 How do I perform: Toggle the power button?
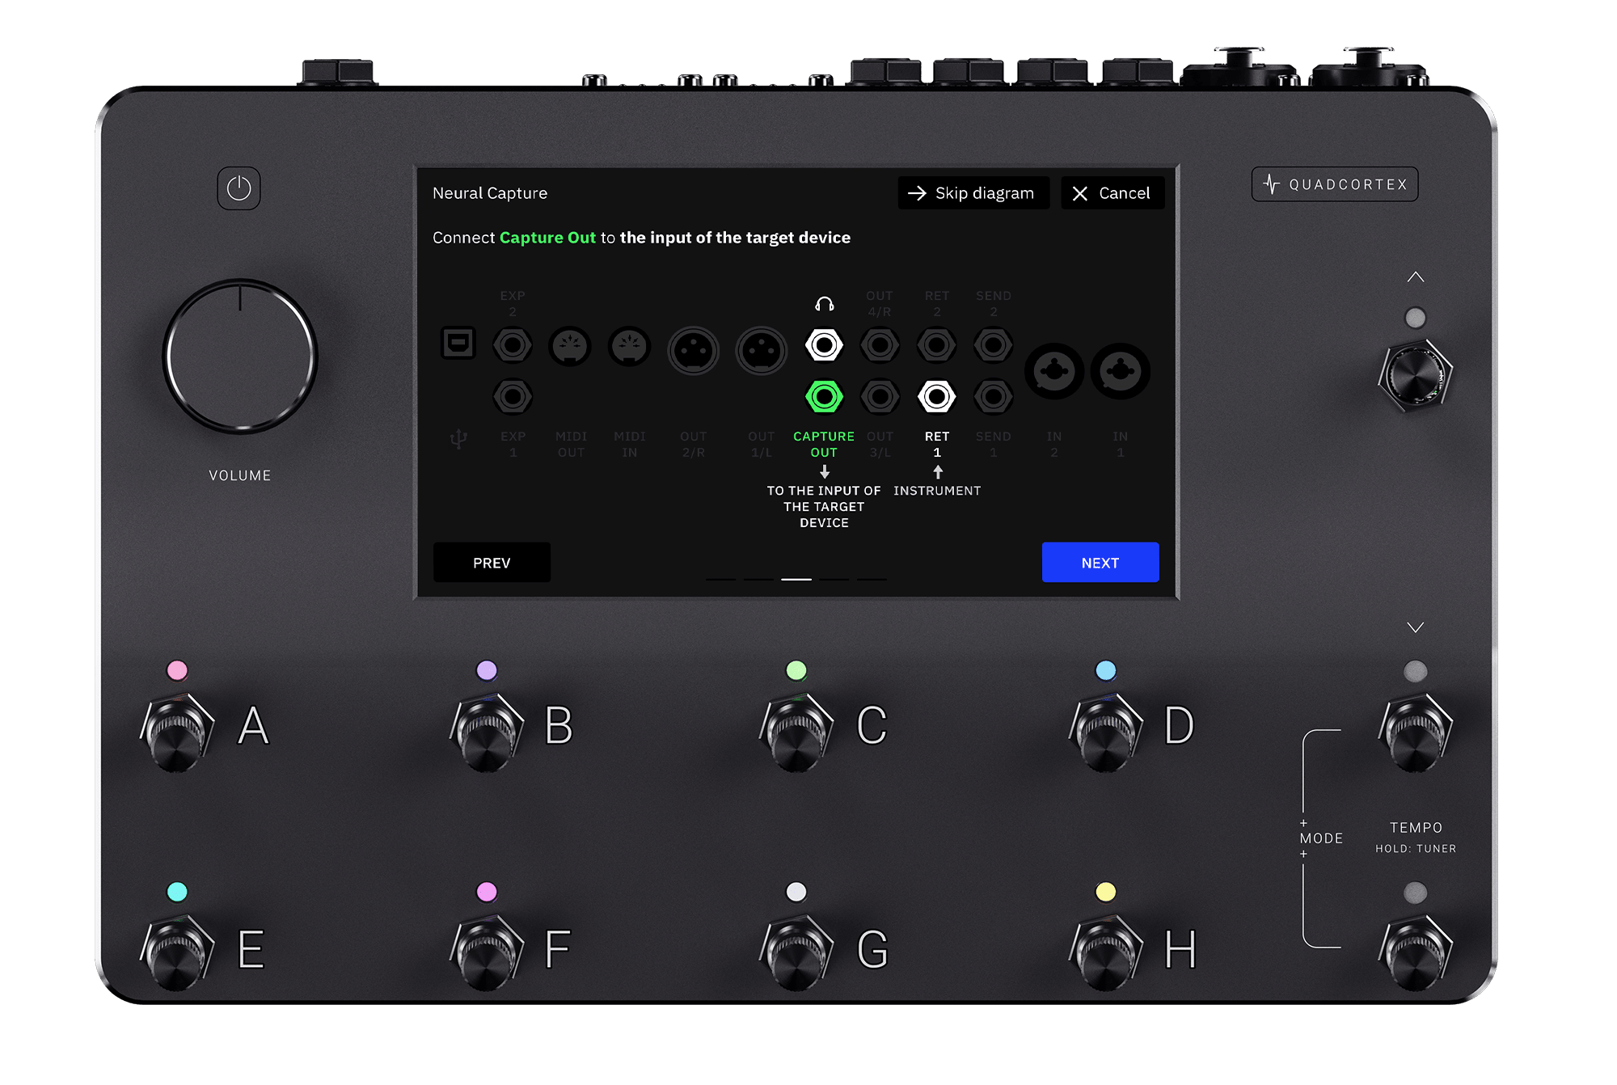pos(239,188)
